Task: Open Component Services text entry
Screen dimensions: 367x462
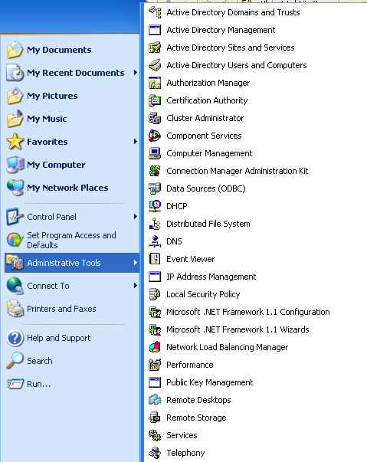Action: (204, 136)
